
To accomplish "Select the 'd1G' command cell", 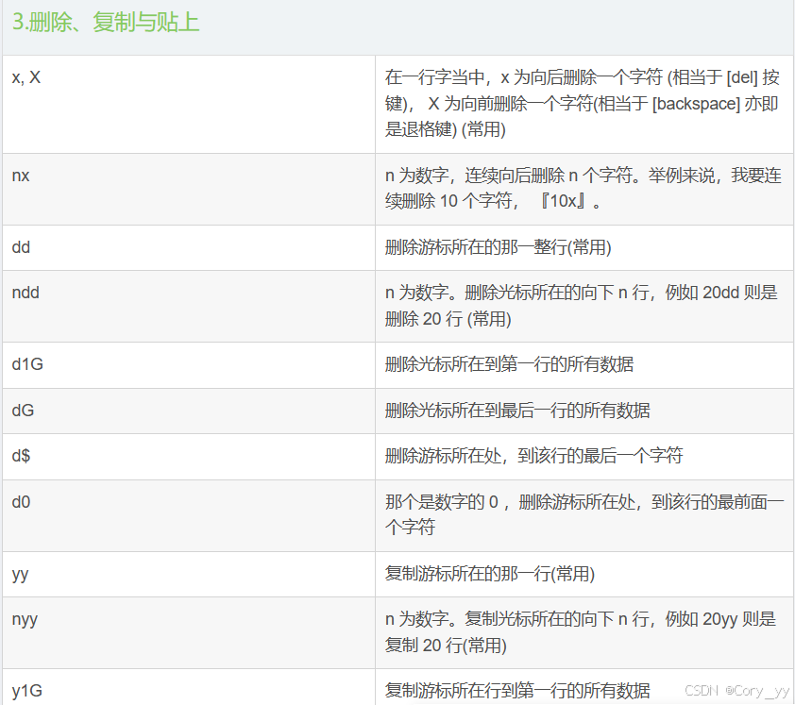I will 189,365.
